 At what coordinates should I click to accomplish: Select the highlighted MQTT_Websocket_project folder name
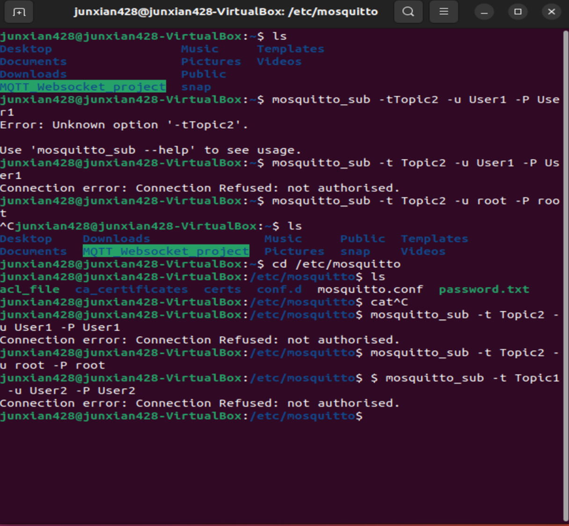pyautogui.click(x=82, y=86)
